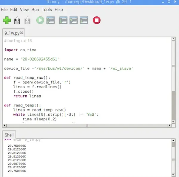Click editor vertical scrollbar up arrow
The width and height of the screenshot is (179, 177).
click(173, 39)
